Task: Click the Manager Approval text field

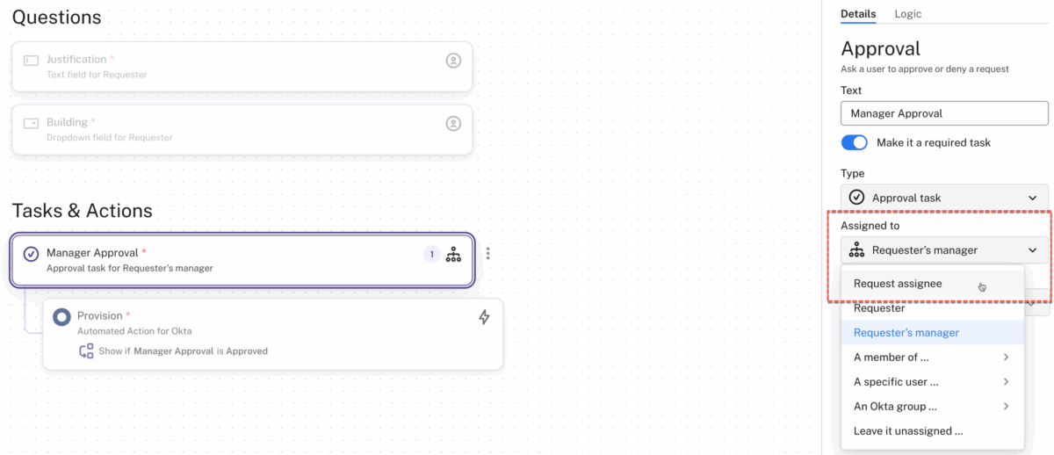Action: pyautogui.click(x=944, y=113)
